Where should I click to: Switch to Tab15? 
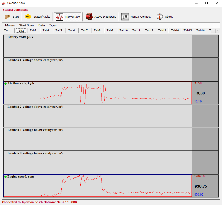tap(188, 30)
